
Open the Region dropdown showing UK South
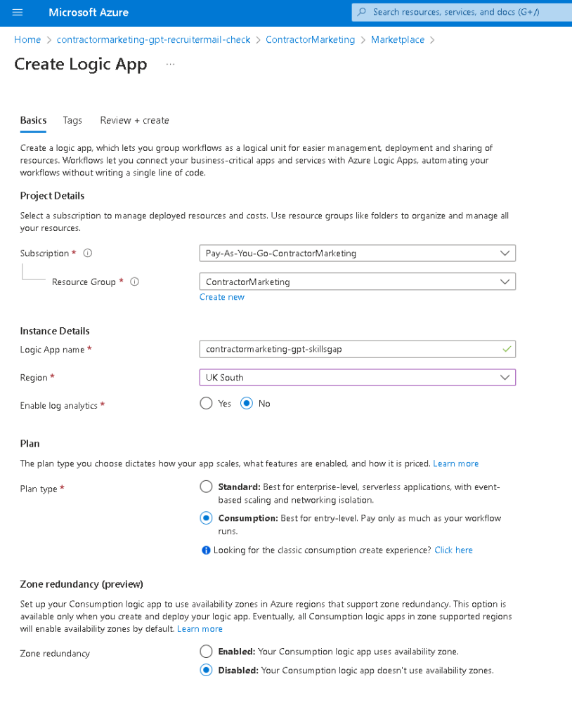[x=358, y=377]
